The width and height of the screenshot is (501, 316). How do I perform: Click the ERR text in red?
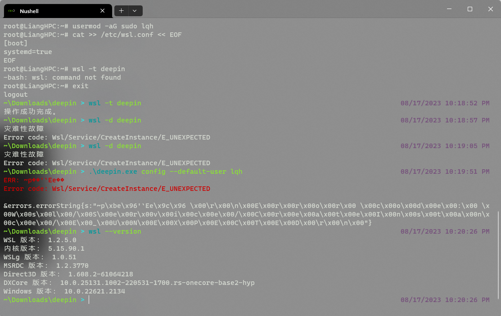click(x=14, y=180)
